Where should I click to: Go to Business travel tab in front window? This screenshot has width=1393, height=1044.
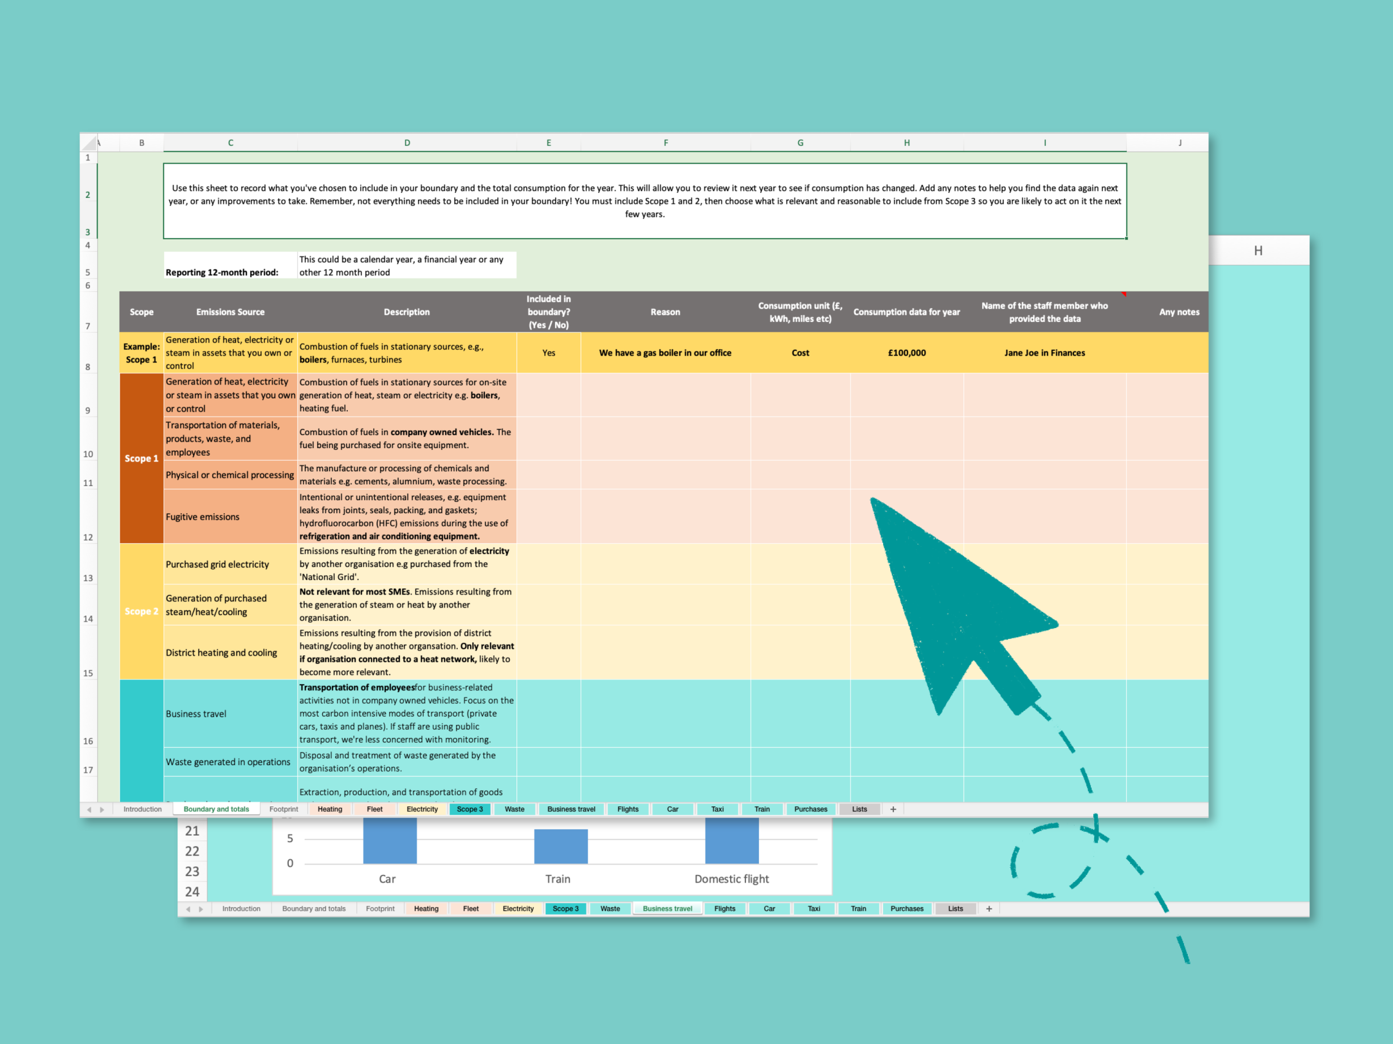[571, 809]
